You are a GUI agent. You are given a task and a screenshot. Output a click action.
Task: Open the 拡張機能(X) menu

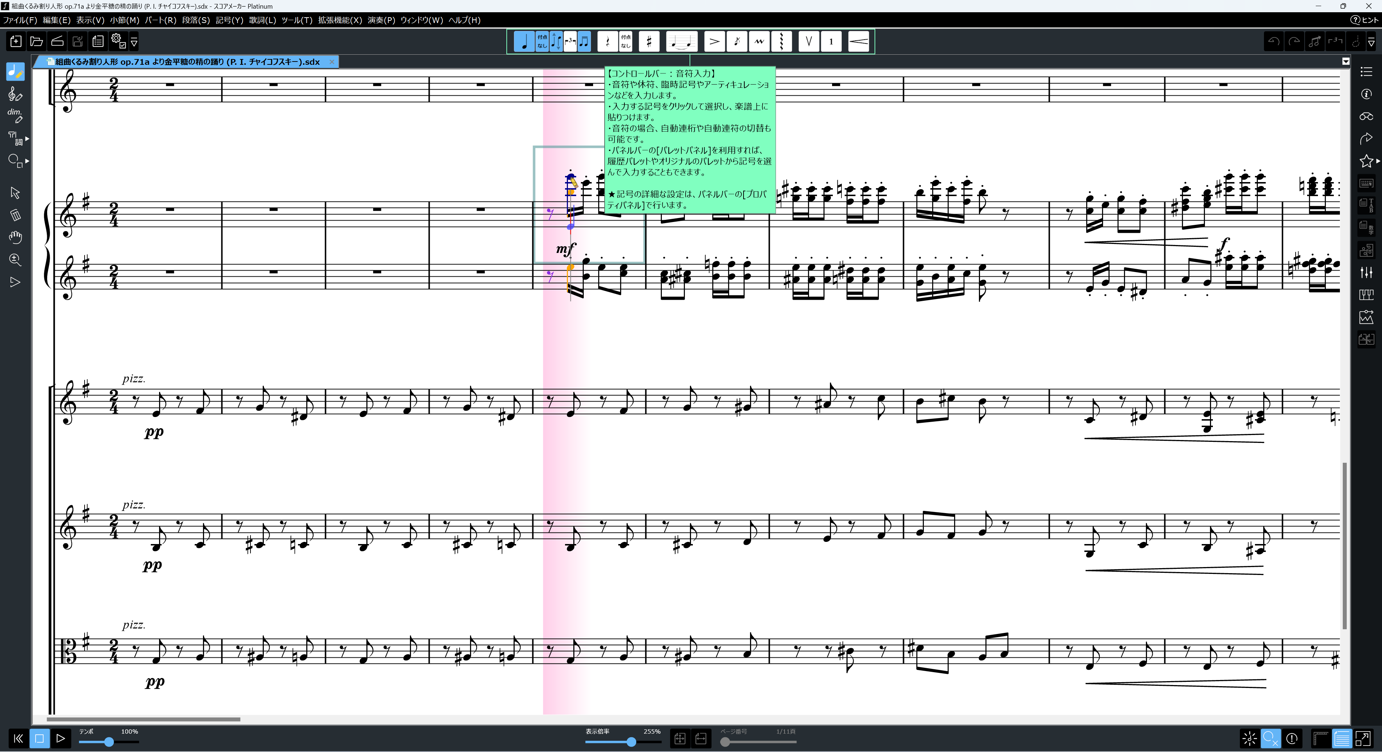[x=340, y=20]
